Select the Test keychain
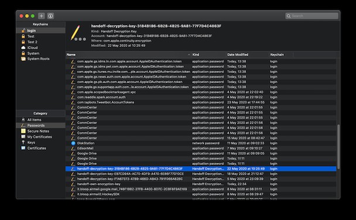This screenshot has width=356, height=220. coord(41,36)
